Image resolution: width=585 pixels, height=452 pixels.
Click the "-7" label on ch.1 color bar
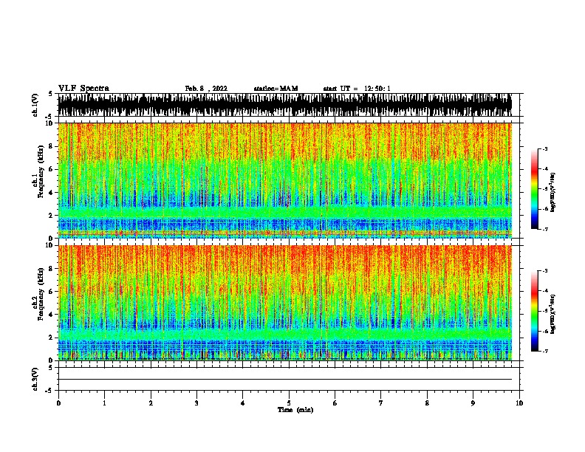[x=545, y=229]
